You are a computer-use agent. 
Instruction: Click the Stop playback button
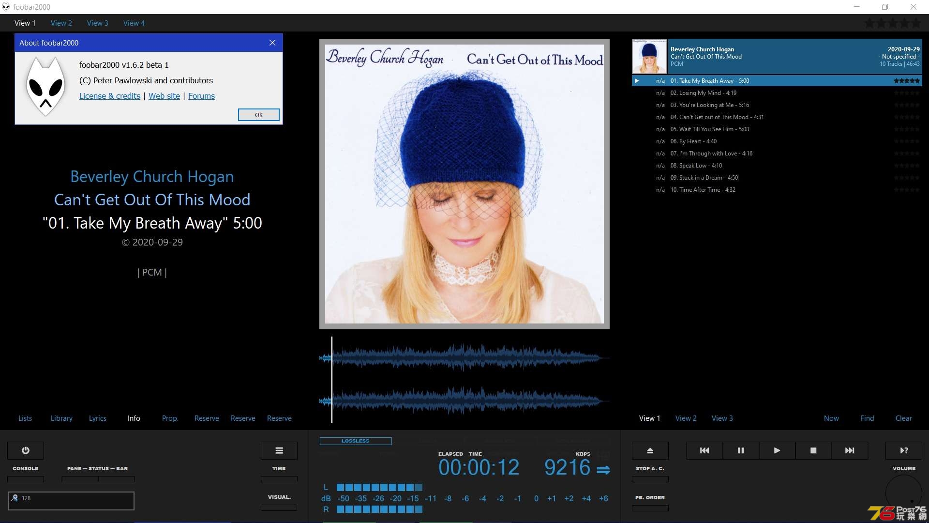point(813,450)
